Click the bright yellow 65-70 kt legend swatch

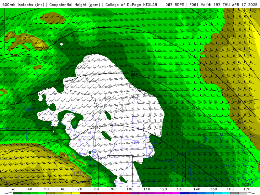[x=76, y=193]
